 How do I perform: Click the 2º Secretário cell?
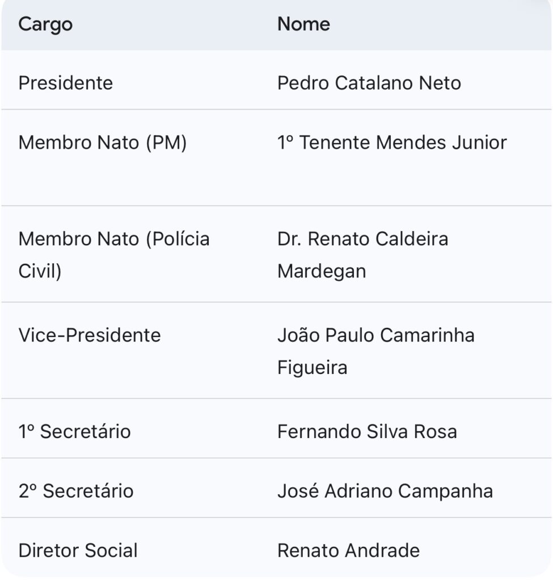click(76, 491)
